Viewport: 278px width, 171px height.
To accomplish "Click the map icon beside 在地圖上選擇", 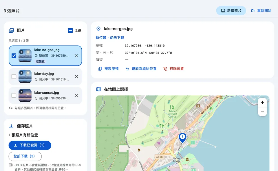I will pyautogui.click(x=98, y=89).
